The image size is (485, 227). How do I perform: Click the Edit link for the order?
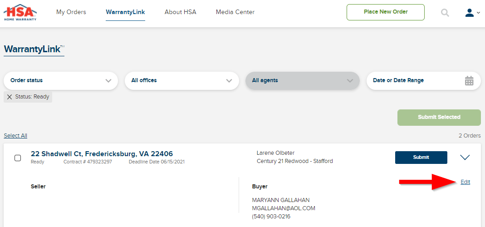[465, 182]
